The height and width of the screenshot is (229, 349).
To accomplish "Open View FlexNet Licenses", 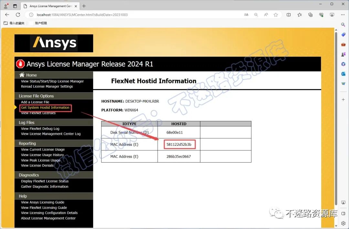I will click(38, 113).
